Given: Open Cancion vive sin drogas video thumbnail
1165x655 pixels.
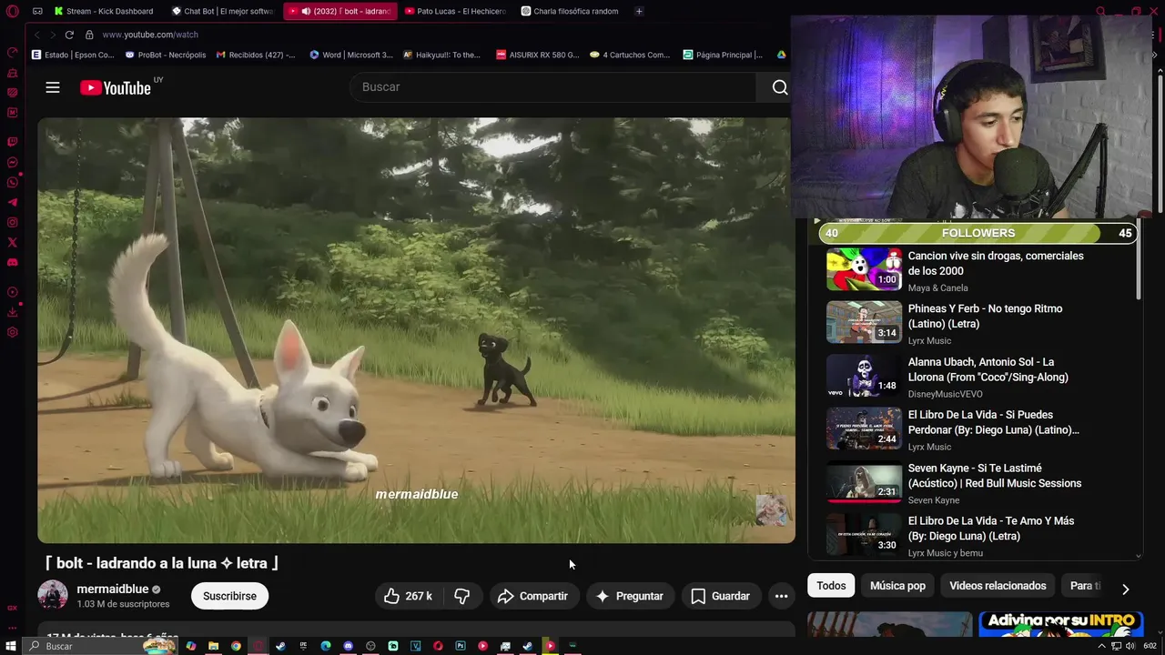Looking at the screenshot, I should [x=864, y=269].
